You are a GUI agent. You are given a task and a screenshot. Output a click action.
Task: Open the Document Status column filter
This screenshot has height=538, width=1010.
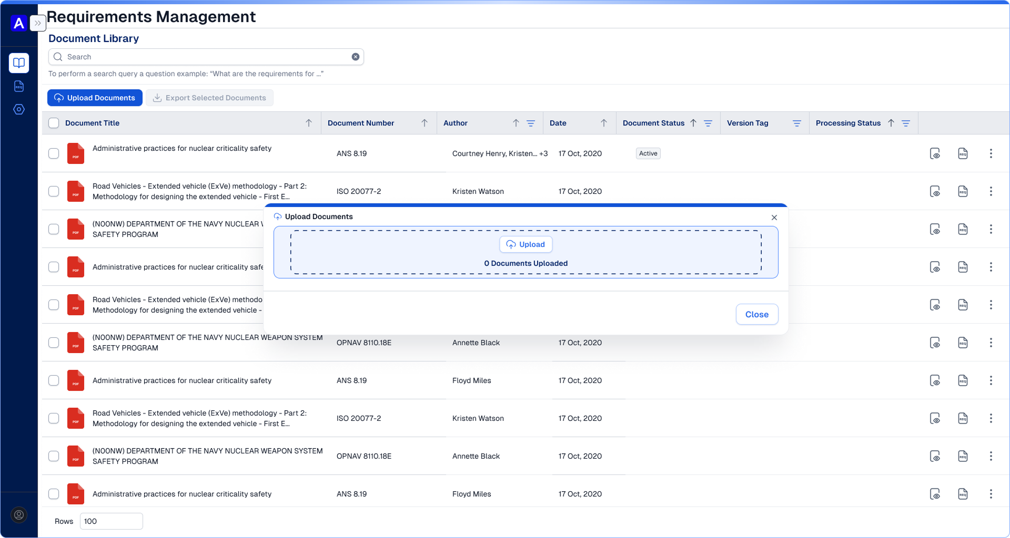pos(708,123)
